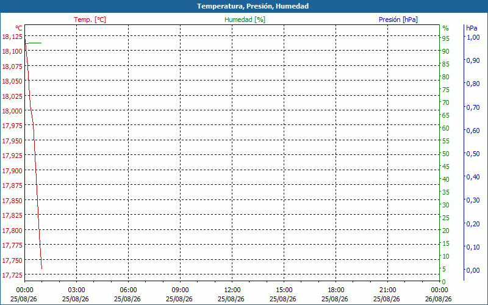The width and height of the screenshot is (488, 305).
Task: Select the 30 value on green humidity axis
Action: 446,205
